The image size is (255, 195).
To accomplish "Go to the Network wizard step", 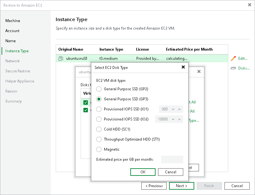I will 13,61.
